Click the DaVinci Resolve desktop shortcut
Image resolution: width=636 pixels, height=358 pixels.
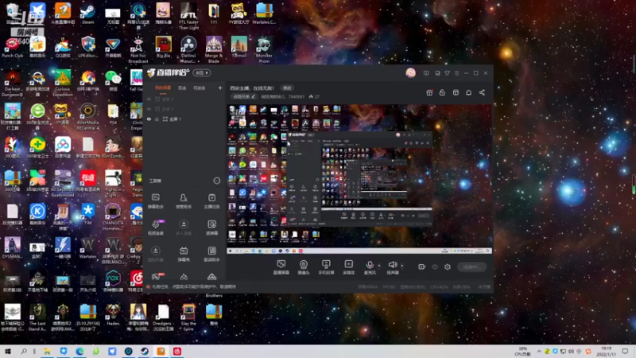point(188,49)
